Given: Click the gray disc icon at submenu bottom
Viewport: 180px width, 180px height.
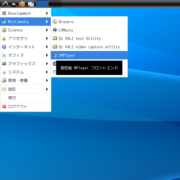Looking at the screenshot, I should coord(54,72).
